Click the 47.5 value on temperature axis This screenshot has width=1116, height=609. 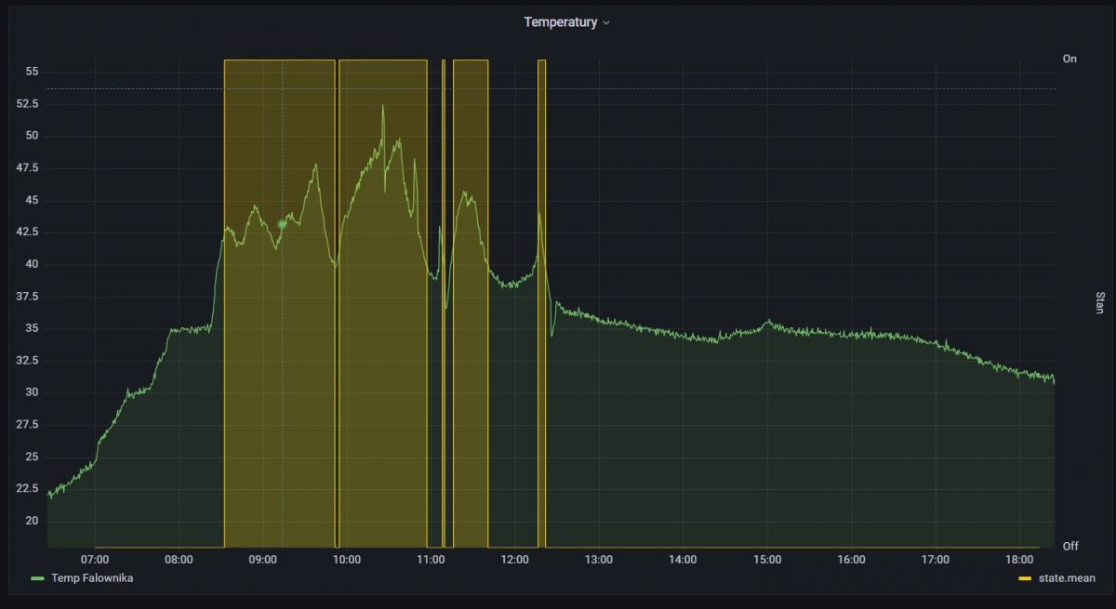click(27, 168)
